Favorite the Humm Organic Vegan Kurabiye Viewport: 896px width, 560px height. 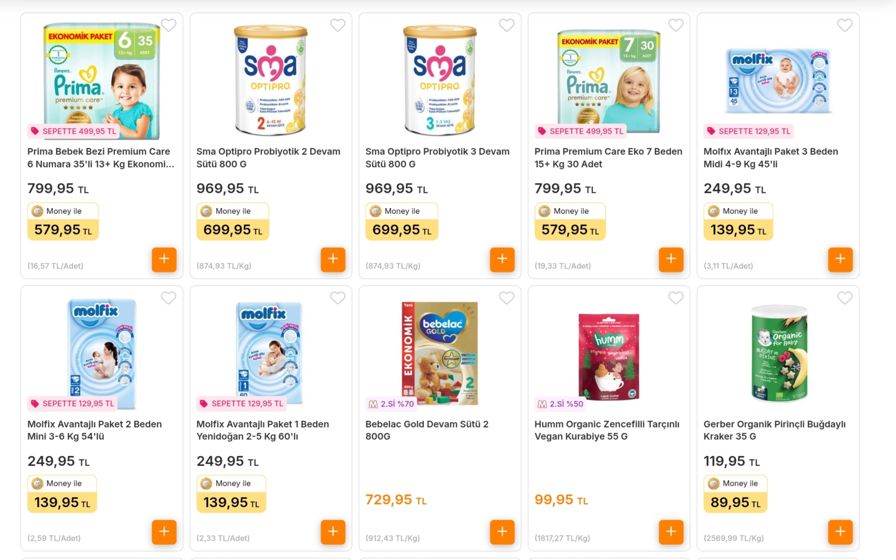675,298
